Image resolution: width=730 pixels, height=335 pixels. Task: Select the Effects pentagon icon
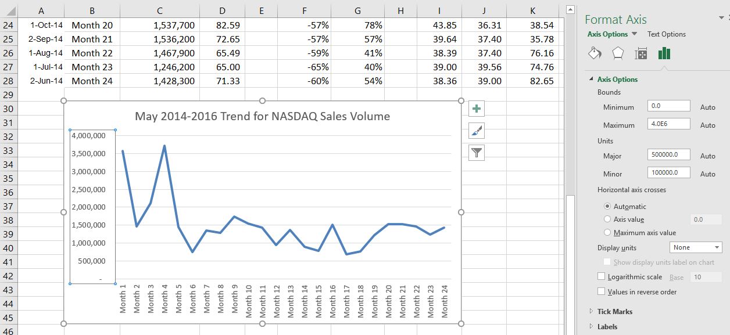coord(618,54)
